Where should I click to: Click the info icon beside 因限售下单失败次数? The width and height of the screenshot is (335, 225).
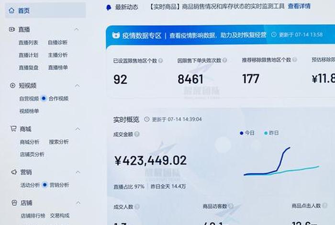[224, 61]
